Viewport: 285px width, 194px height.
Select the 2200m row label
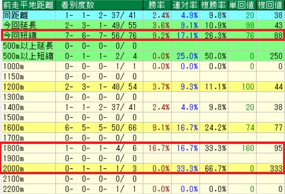pyautogui.click(x=14, y=189)
